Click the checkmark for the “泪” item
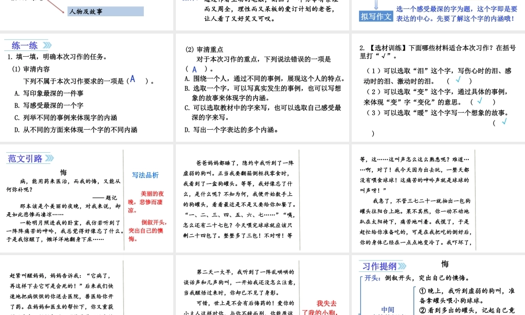This screenshot has width=525, height=315. (x=458, y=80)
